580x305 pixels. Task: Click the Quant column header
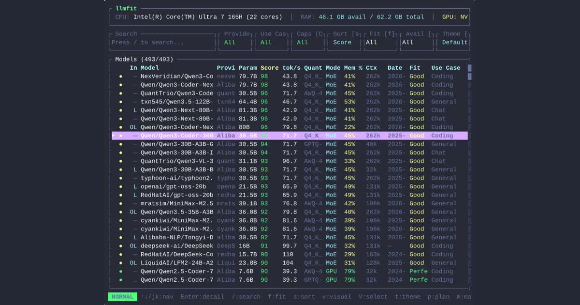click(313, 68)
